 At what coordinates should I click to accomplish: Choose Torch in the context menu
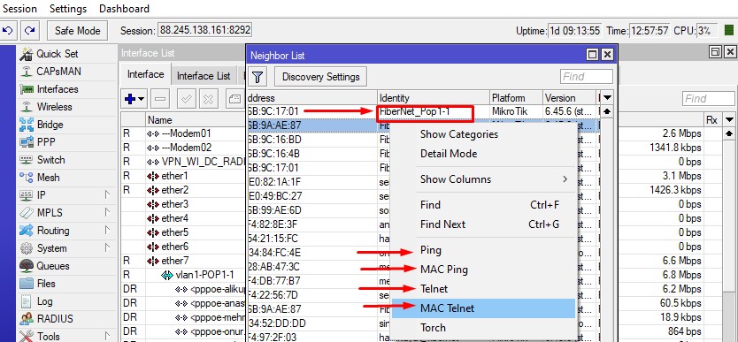click(483, 328)
